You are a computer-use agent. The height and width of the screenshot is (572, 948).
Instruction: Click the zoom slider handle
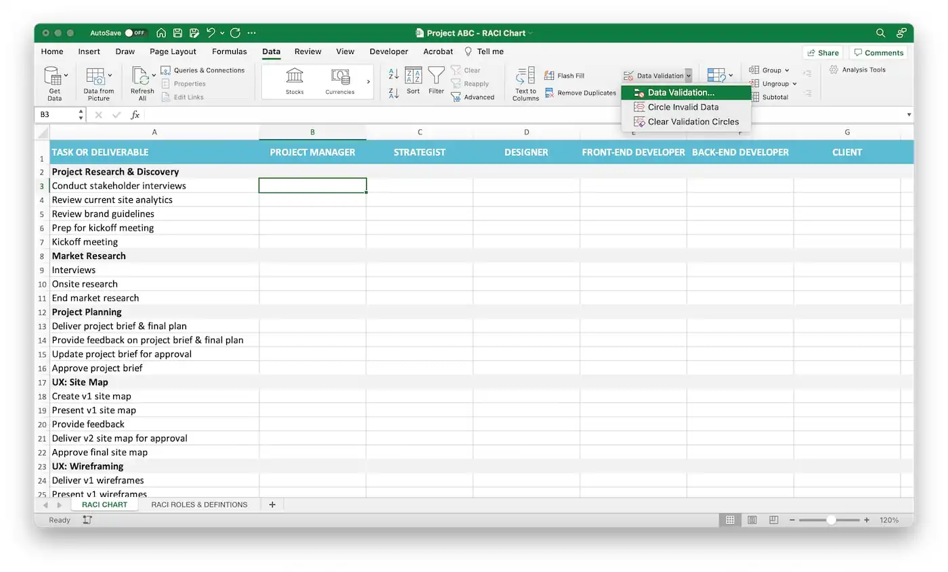point(831,520)
